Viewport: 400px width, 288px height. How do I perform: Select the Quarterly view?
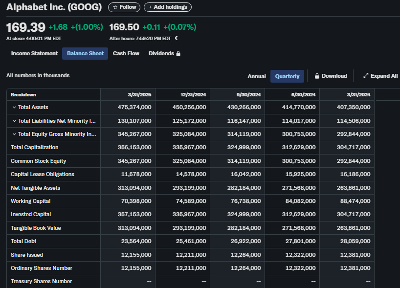287,76
